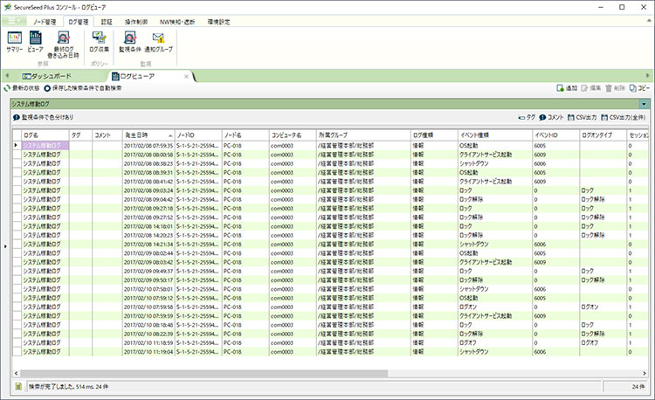Select the highlighted システム稼動ログ first row cell
This screenshot has height=400, width=655.
(45, 146)
